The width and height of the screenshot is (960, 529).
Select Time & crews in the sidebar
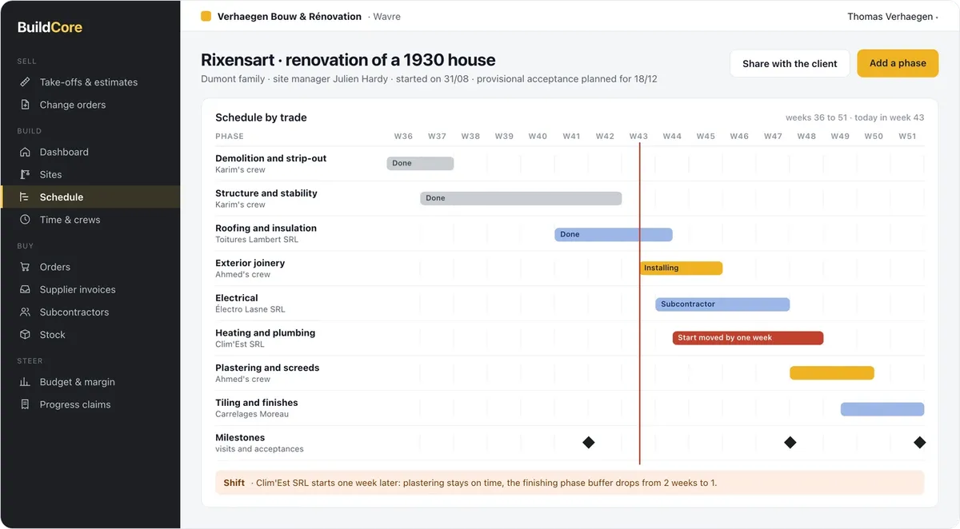90,220
